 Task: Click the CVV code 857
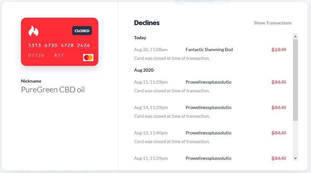pos(59,55)
